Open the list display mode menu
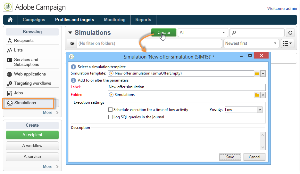Screen dimensions: 300x174 (x=287, y=43)
